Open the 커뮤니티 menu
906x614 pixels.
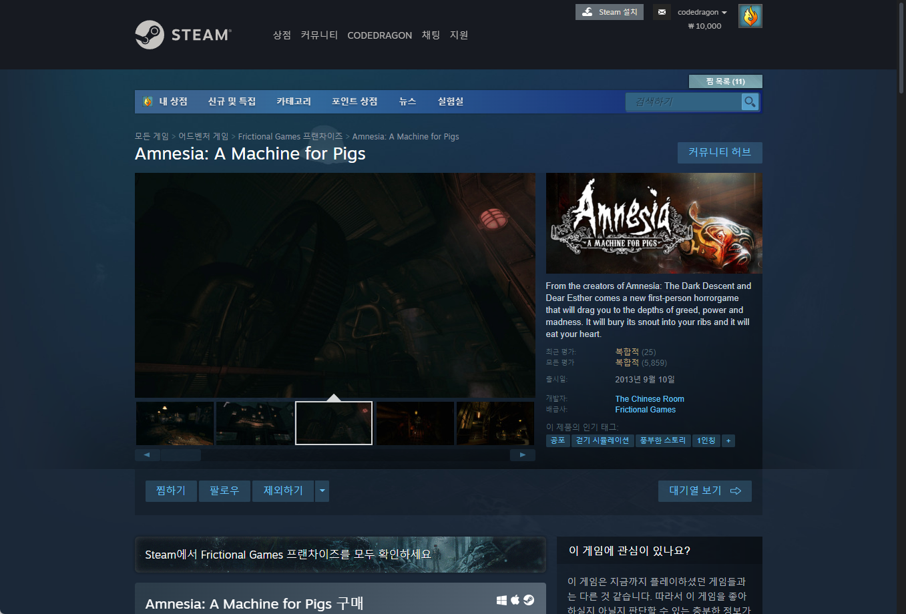point(319,35)
